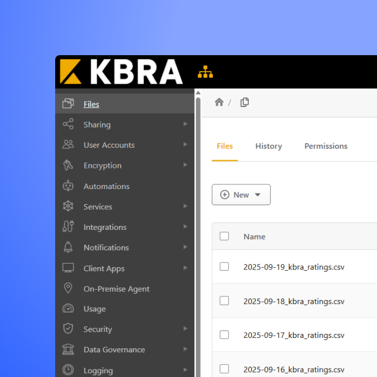Open file 2025-09-18_kbra_ratings.csv
The image size is (377, 377).
coord(294,301)
